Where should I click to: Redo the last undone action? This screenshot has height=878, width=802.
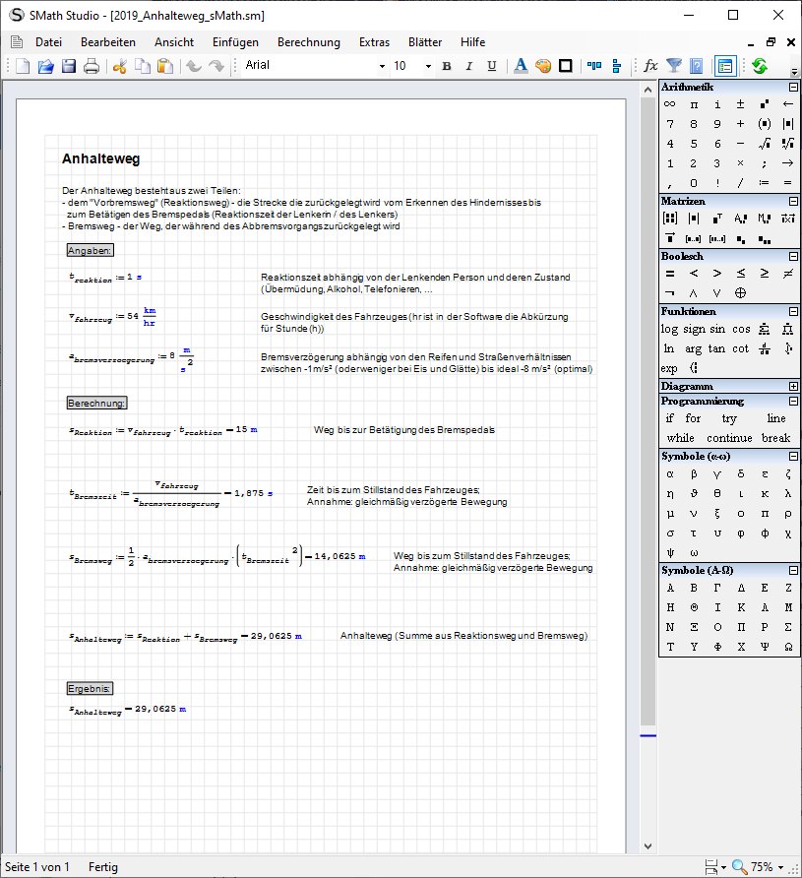pyautogui.click(x=216, y=66)
